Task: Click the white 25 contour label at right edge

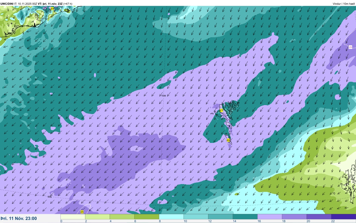Action: pos(350,47)
